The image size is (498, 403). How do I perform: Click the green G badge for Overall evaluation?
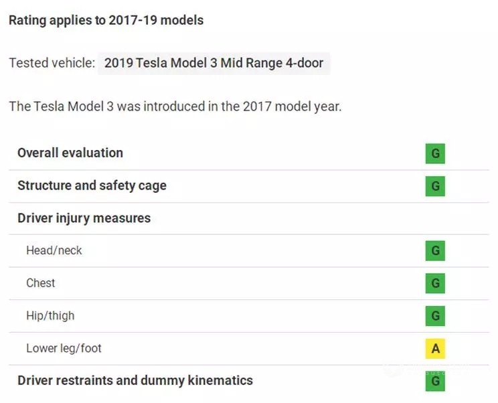coord(435,154)
